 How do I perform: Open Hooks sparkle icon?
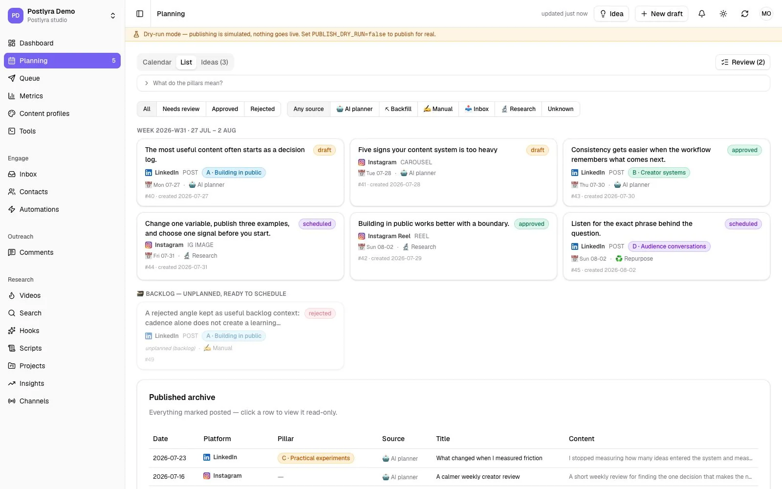(12, 331)
